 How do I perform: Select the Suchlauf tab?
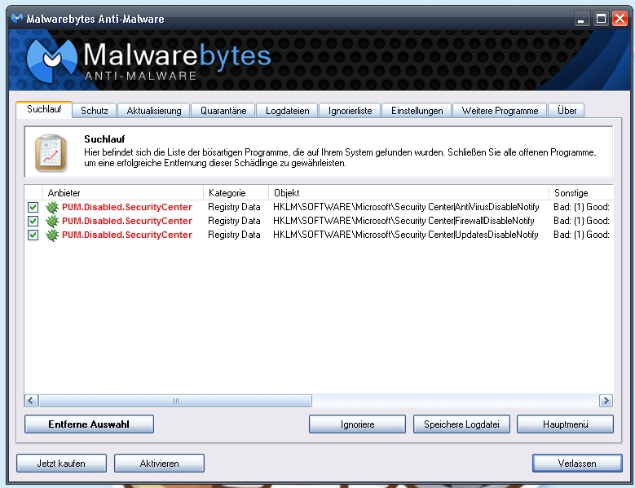click(x=44, y=109)
